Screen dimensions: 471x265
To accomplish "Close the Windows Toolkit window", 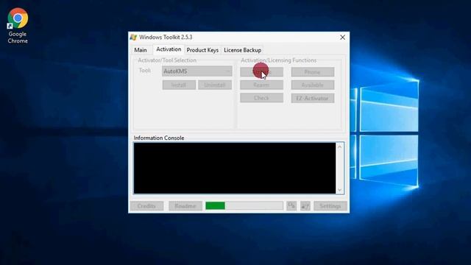I will point(342,38).
